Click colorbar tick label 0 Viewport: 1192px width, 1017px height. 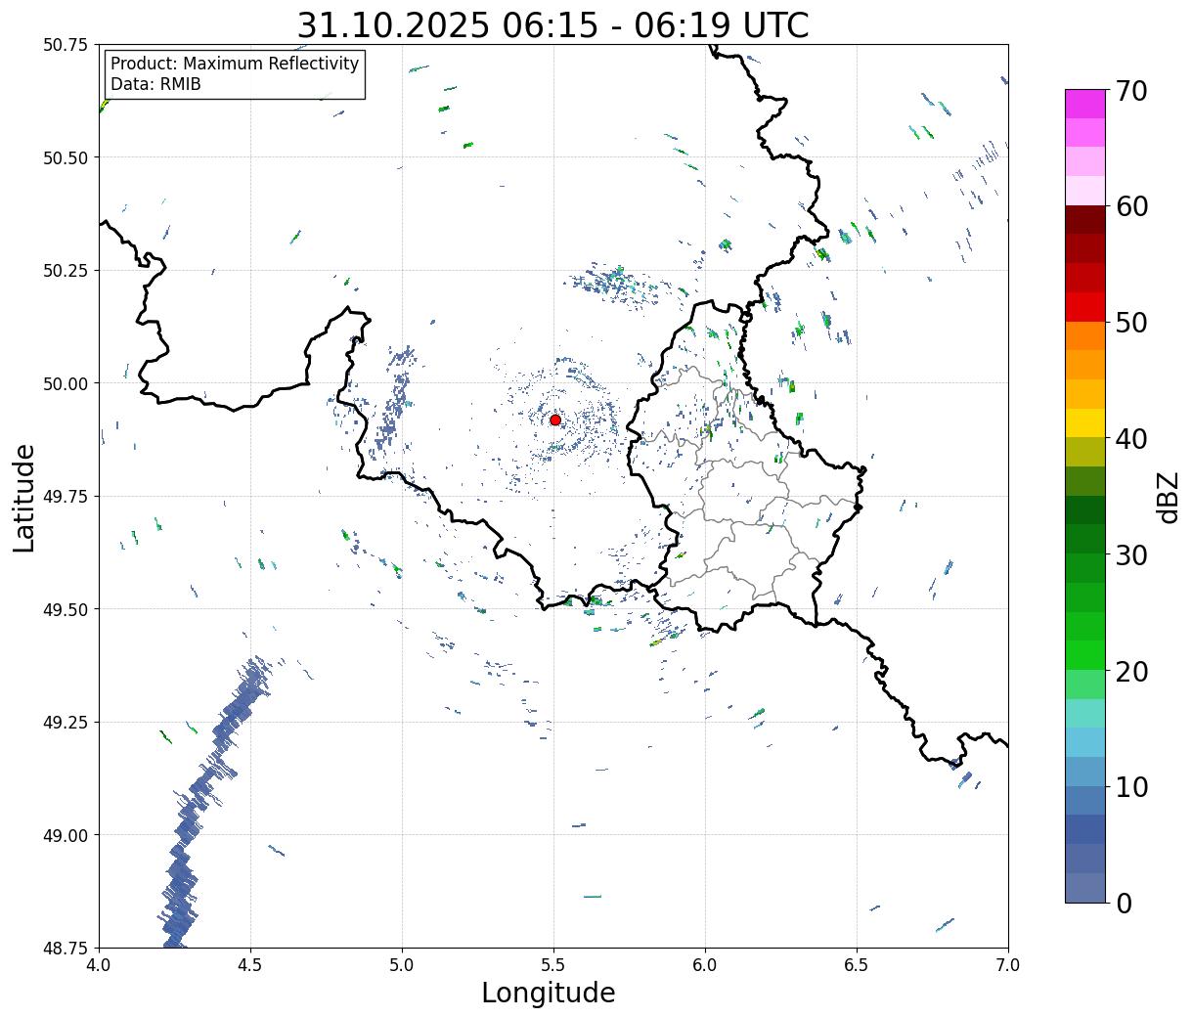[x=1123, y=904]
